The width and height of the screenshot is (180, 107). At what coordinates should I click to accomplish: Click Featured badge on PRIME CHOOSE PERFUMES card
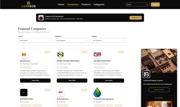click(x=84, y=52)
